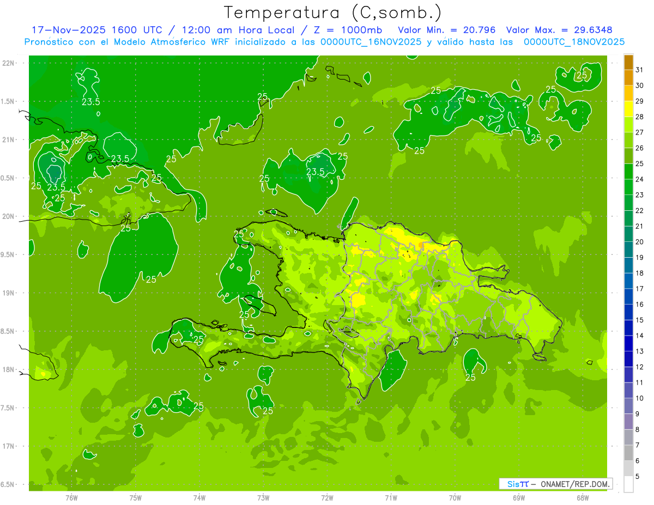Pick the purple legend swatch between 9 and 10
654x505 pixels.
click(x=628, y=406)
